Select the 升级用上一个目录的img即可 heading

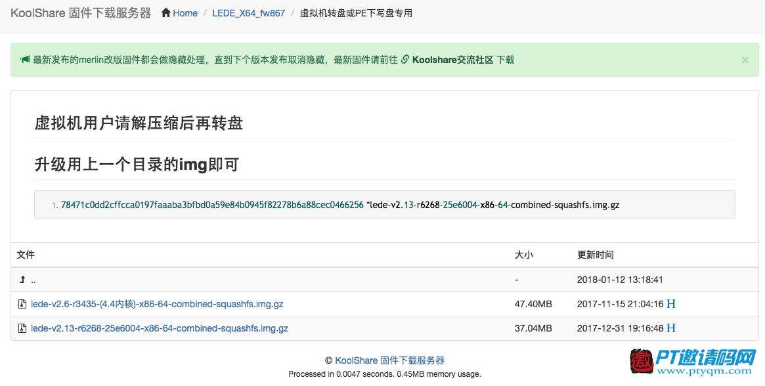137,165
